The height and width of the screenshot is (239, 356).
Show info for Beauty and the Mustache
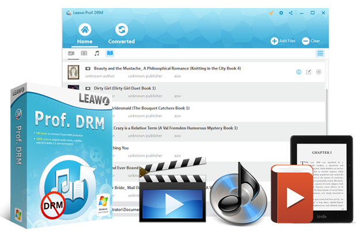point(298,72)
